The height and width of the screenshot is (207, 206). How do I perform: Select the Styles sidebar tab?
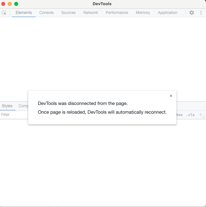coord(7,106)
